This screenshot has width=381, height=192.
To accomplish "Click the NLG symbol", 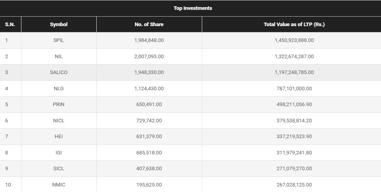I will point(59,89).
